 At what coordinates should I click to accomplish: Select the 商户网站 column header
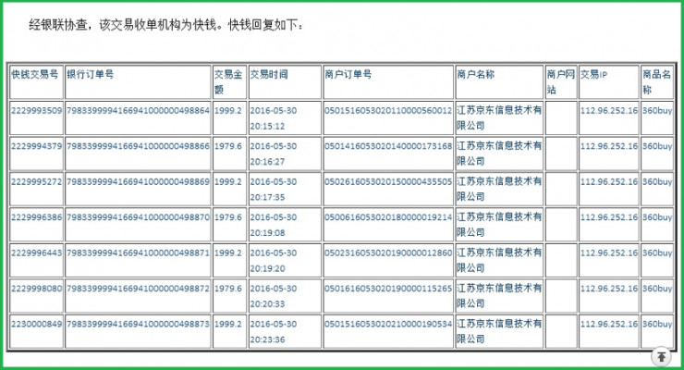[561, 82]
